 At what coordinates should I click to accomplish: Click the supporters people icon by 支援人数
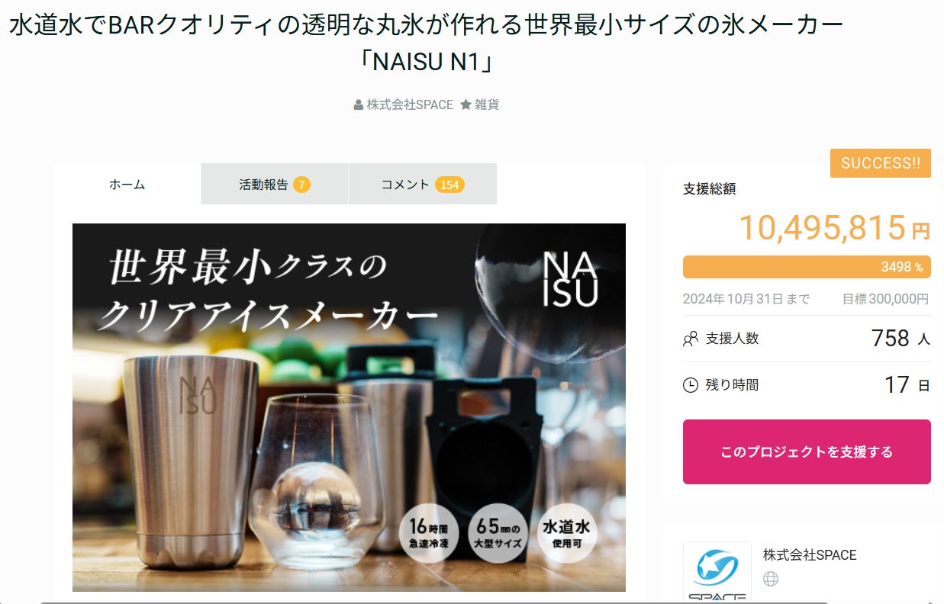(691, 339)
